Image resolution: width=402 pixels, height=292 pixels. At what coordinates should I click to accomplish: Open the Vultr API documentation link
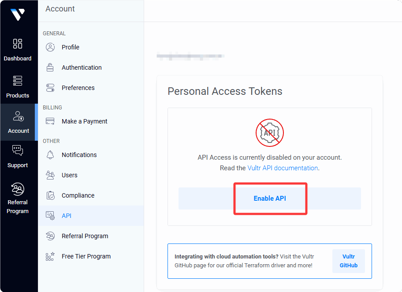click(283, 168)
